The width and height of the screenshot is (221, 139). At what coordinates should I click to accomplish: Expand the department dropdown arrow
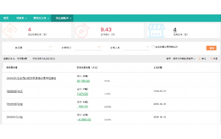tap(99, 47)
